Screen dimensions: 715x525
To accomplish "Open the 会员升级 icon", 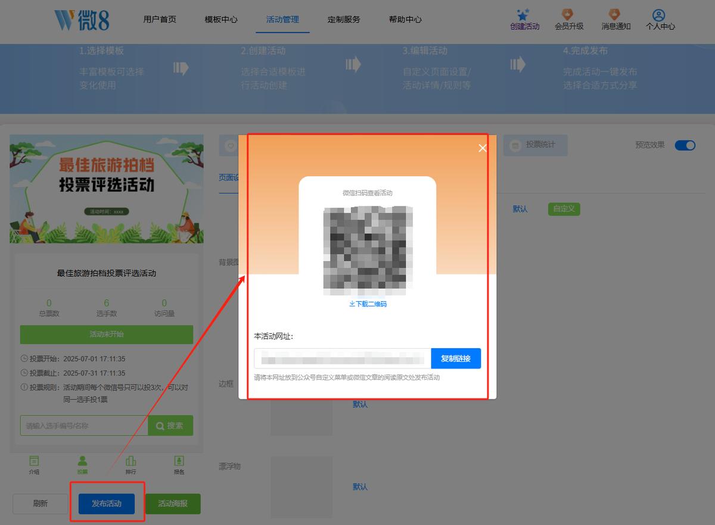I will pyautogui.click(x=568, y=15).
